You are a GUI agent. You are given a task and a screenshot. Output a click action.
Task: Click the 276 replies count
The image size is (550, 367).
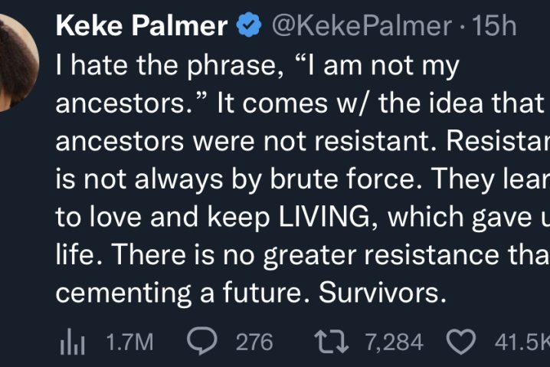tap(254, 342)
